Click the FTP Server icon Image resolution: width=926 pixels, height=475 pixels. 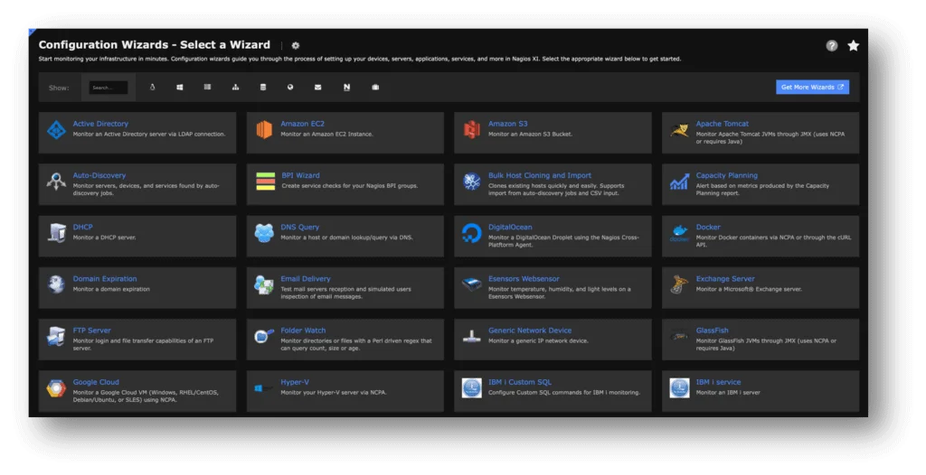click(56, 336)
